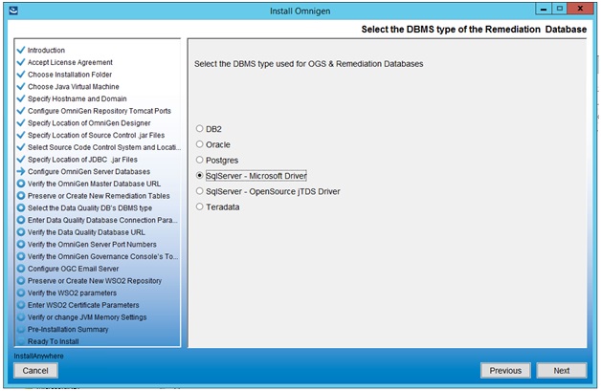Viewport: 601px width, 391px height.
Task: Go back with the Previous button
Action: tap(505, 371)
